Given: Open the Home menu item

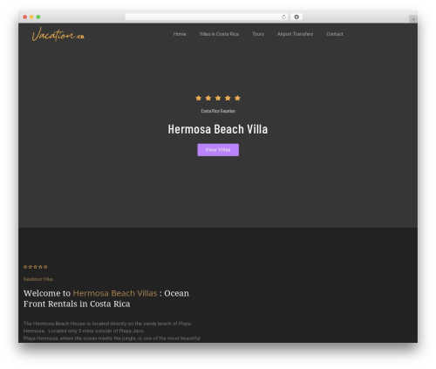Looking at the screenshot, I should [x=180, y=34].
